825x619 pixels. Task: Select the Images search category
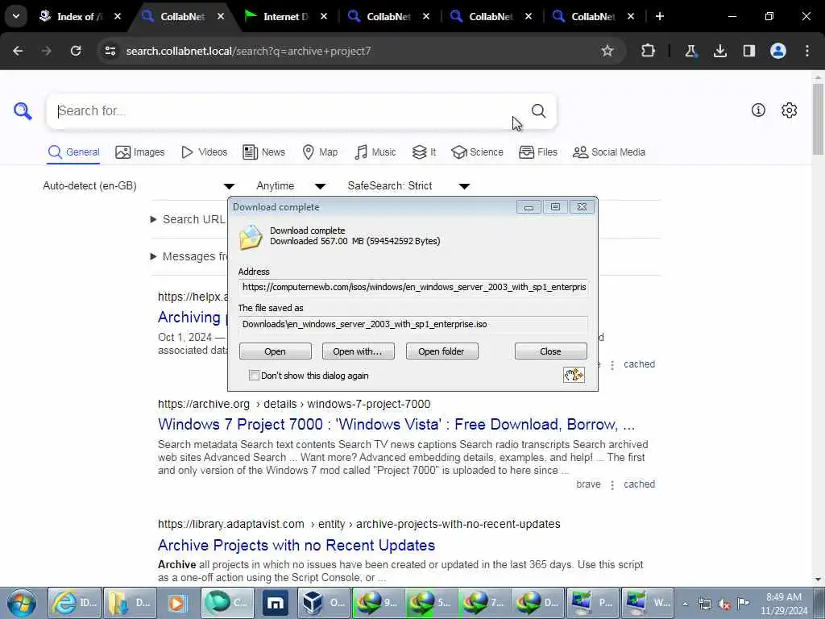[140, 152]
